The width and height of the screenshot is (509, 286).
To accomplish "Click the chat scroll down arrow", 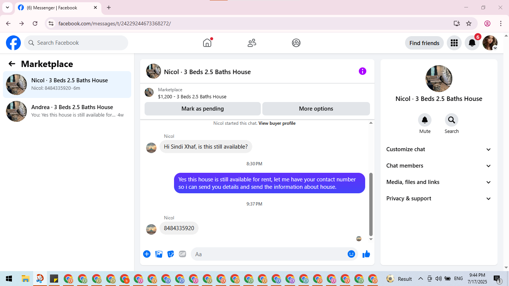I will [371, 239].
